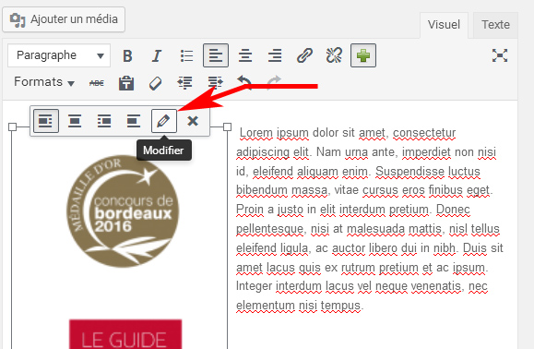Toggle center alignment in main toolbar

click(x=245, y=55)
